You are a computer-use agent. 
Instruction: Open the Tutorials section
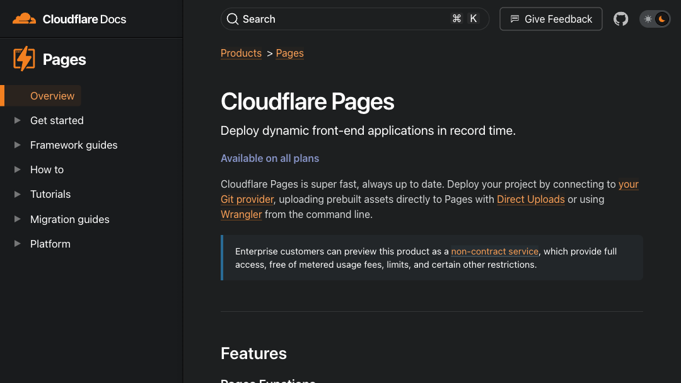tap(50, 194)
